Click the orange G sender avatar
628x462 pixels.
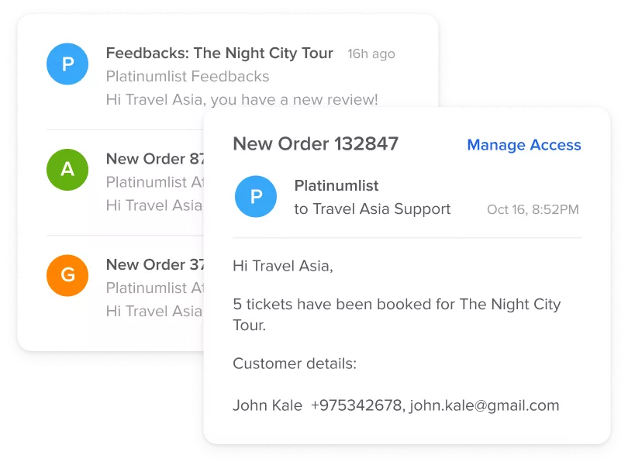tap(67, 274)
